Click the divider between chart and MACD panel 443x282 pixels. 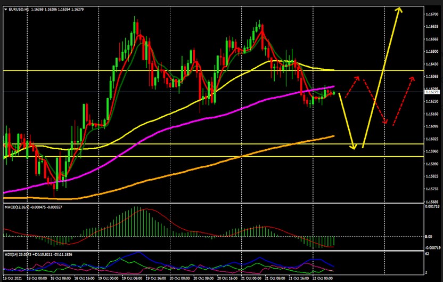pyautogui.click(x=213, y=203)
